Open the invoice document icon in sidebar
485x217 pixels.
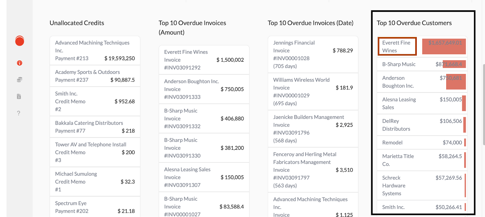click(19, 96)
